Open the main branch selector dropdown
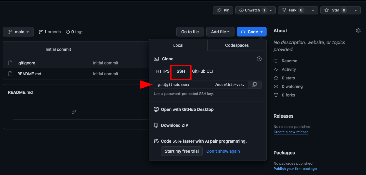Image resolution: width=366 pixels, height=175 pixels. (18, 32)
